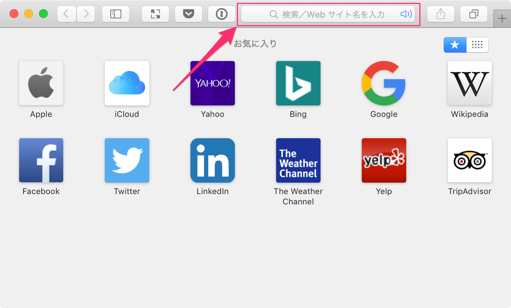Open the iCloud favorite tile
Screen dimensions: 511x308
(x=127, y=83)
